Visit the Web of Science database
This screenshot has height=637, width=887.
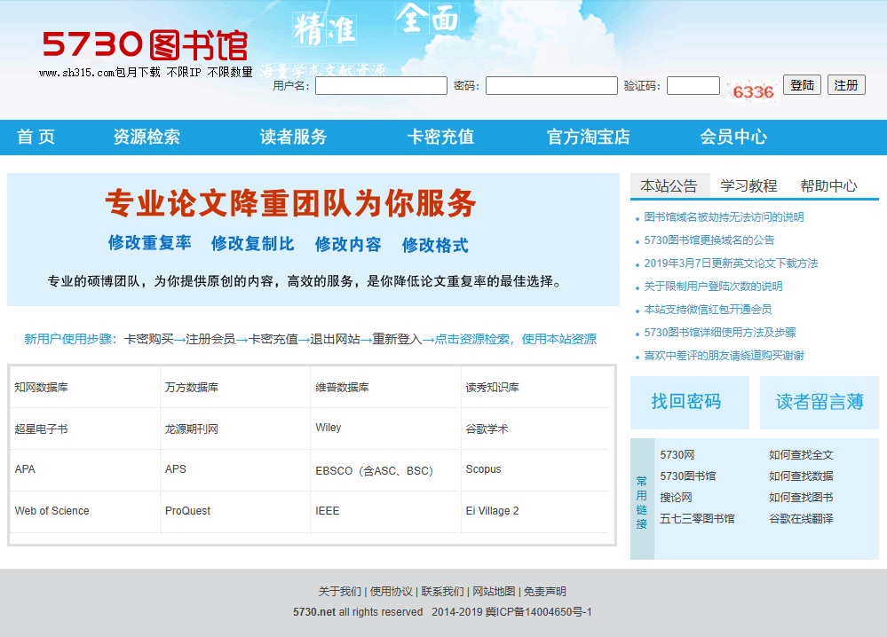50,511
